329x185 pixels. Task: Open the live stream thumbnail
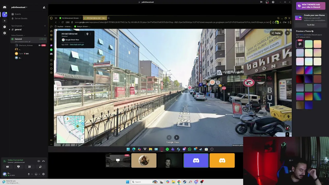coord(118,161)
